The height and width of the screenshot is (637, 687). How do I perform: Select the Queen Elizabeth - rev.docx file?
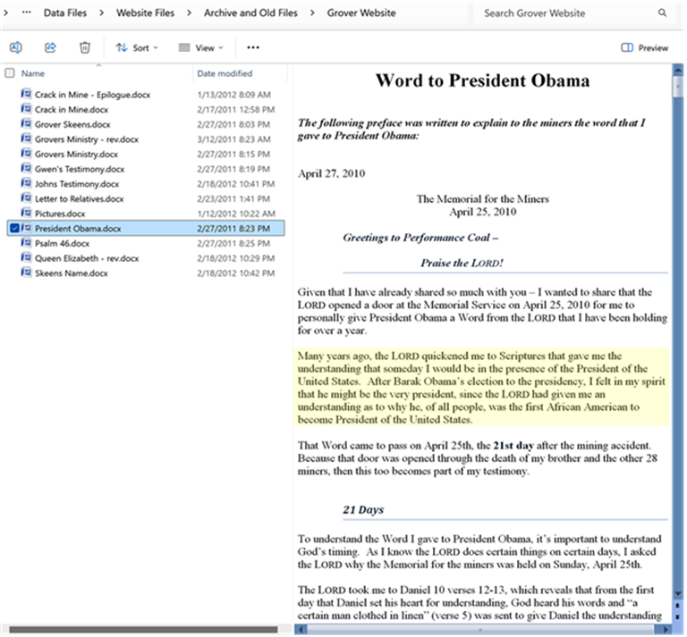click(x=87, y=258)
